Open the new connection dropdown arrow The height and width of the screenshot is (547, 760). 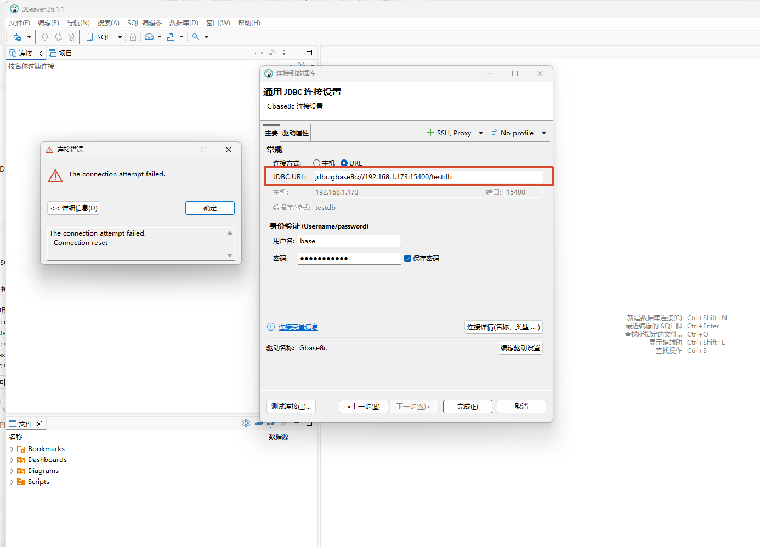click(29, 37)
